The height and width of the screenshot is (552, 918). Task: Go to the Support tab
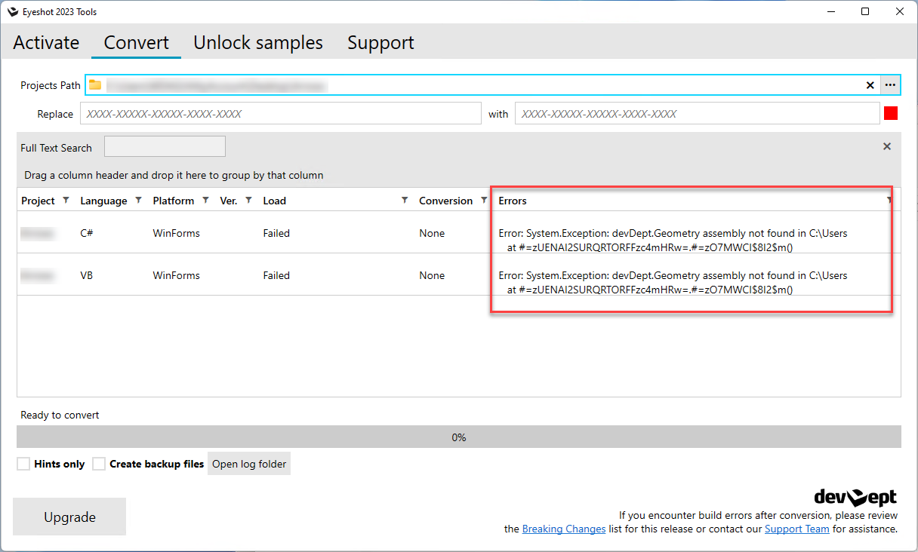(380, 42)
